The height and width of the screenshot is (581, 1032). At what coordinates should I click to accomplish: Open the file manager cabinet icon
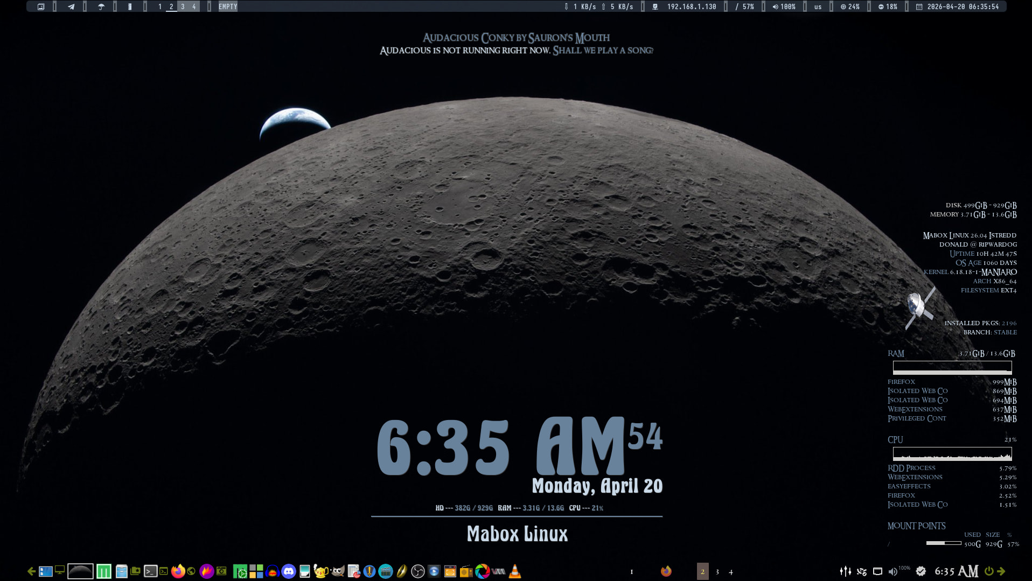[121, 571]
